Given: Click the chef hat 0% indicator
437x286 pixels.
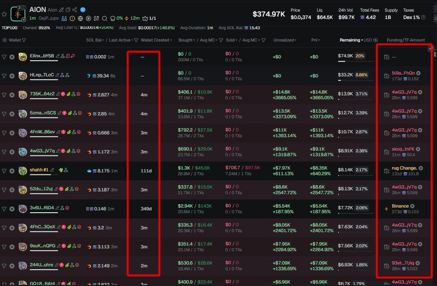Looking at the screenshot, I should (116, 18).
